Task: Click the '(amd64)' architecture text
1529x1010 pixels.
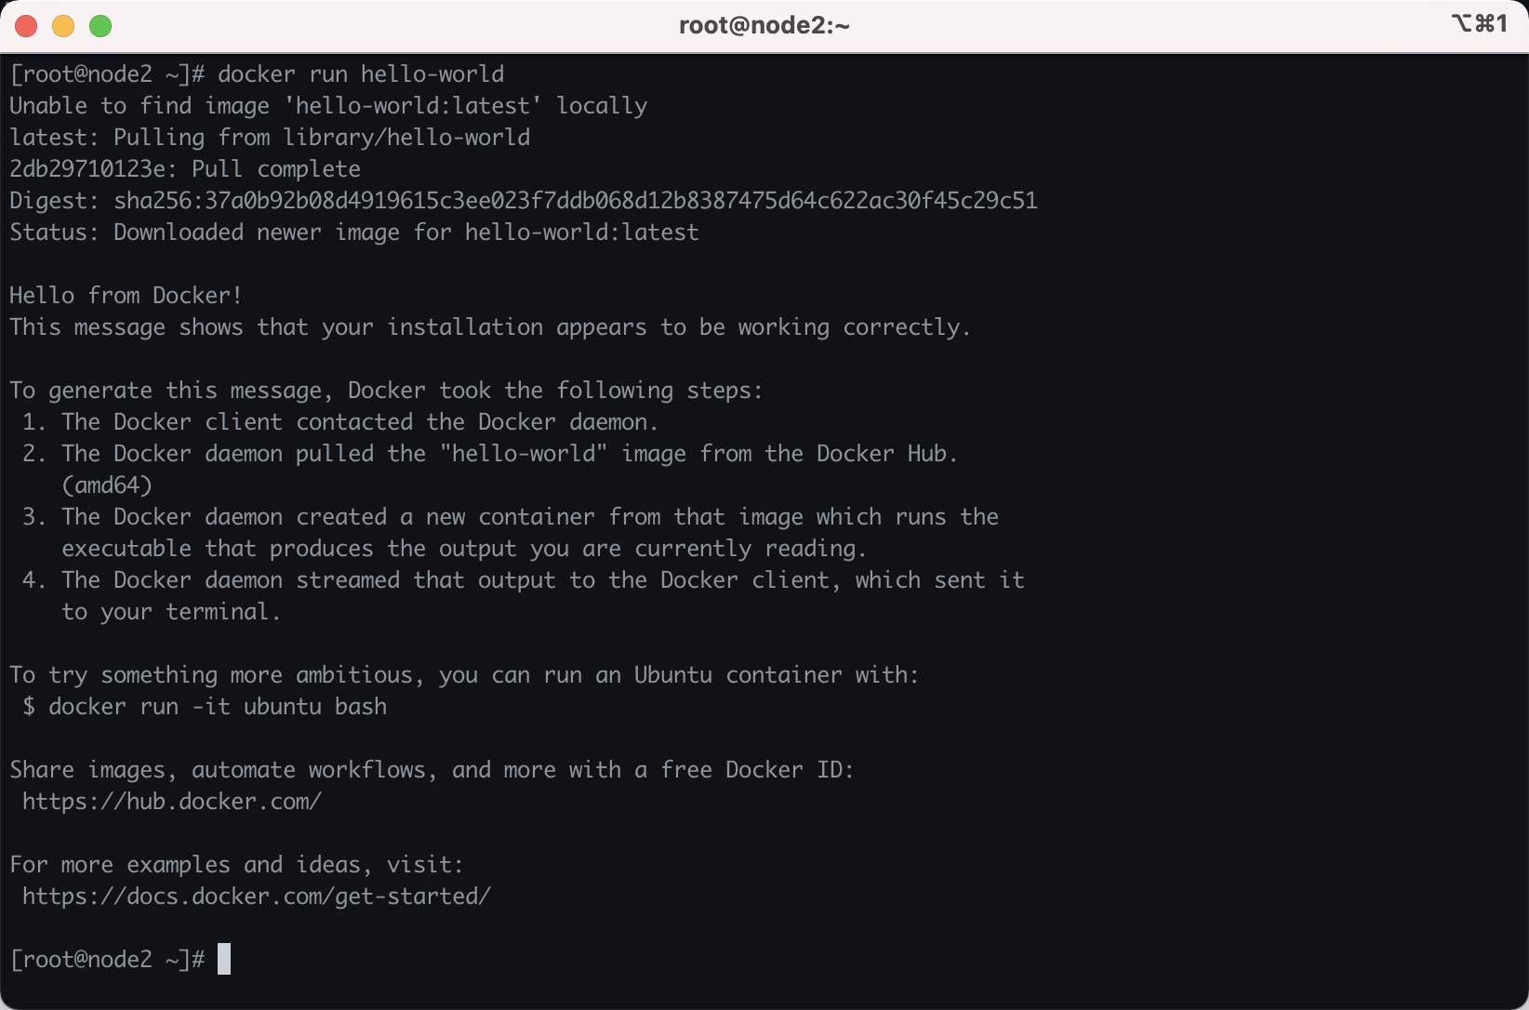Action: click(x=107, y=485)
